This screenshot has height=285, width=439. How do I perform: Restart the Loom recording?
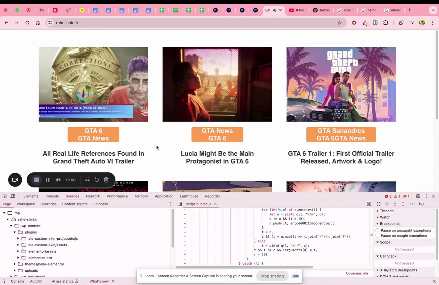97,180
